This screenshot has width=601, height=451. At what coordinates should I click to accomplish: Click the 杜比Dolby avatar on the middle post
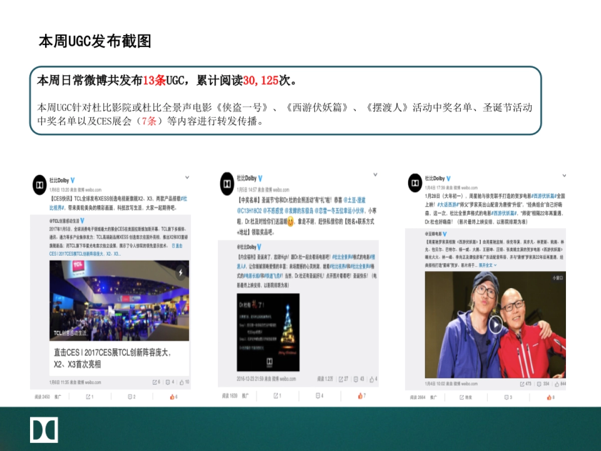(227, 183)
